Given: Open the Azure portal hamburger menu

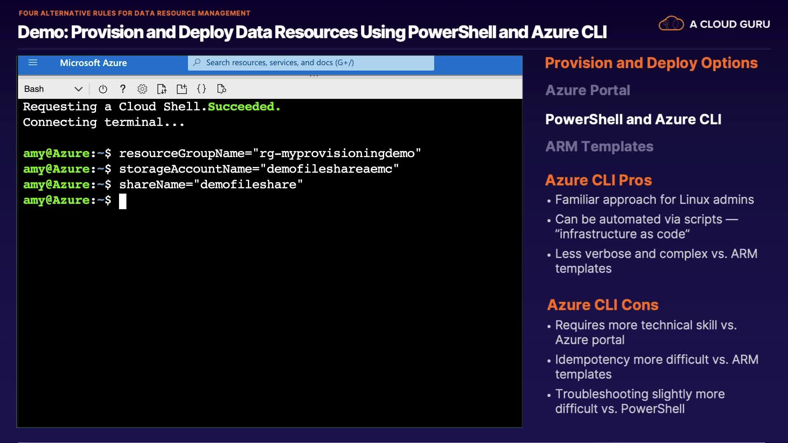Looking at the screenshot, I should point(33,63).
